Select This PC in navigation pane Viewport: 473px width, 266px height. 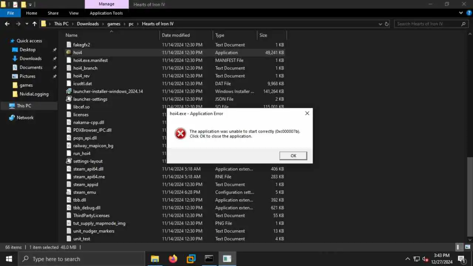[24, 106]
